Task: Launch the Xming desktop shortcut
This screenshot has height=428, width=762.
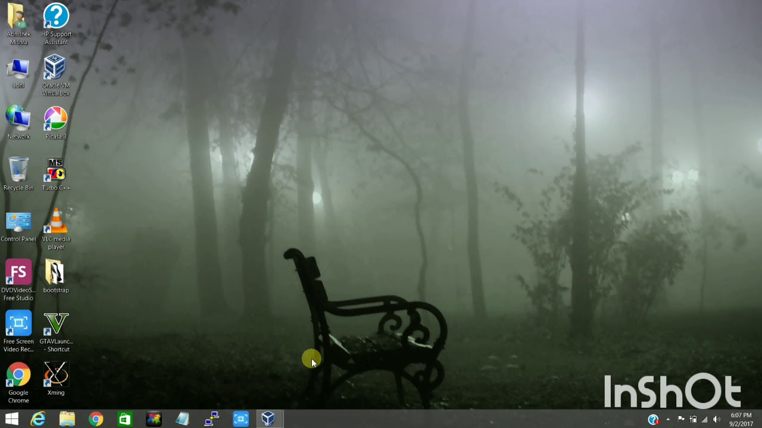Action: tap(56, 379)
